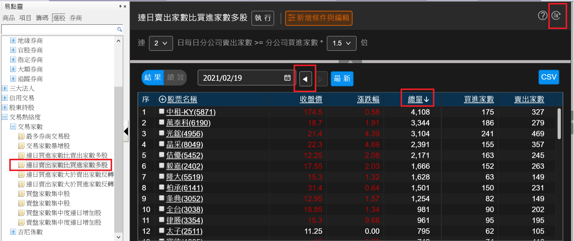Click the help question mark icon
Viewport: 574px width, 241px height.
tap(542, 16)
